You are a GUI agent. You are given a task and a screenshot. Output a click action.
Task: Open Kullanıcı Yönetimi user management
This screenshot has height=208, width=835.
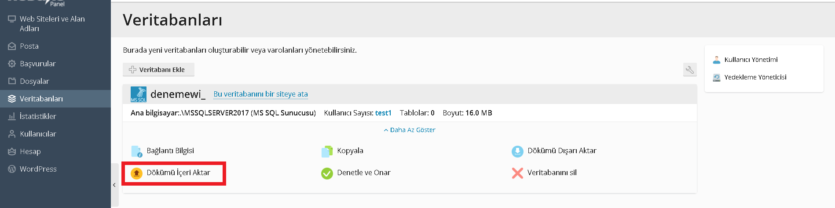coord(751,60)
